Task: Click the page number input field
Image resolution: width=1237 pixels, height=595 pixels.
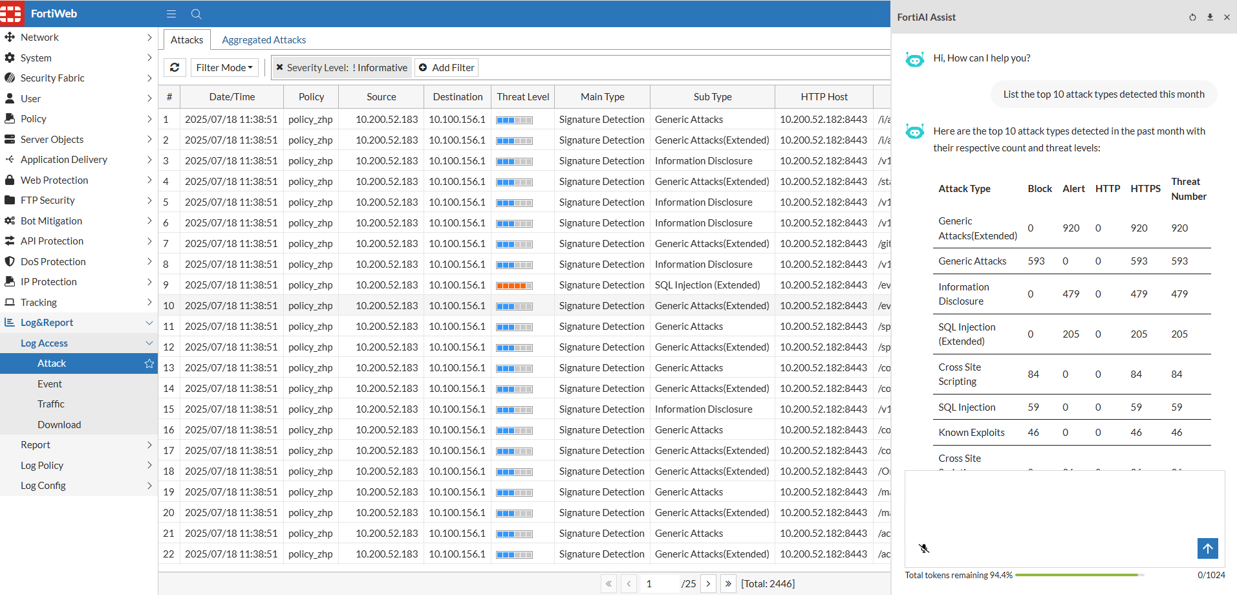Action: click(660, 583)
